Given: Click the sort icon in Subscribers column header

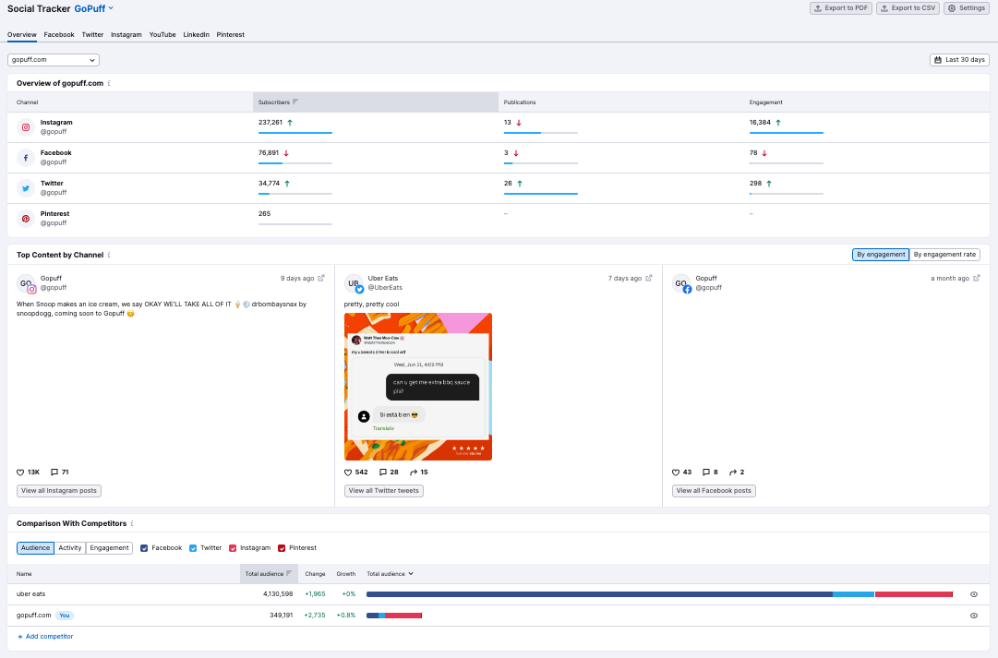Looking at the screenshot, I should coord(295,102).
